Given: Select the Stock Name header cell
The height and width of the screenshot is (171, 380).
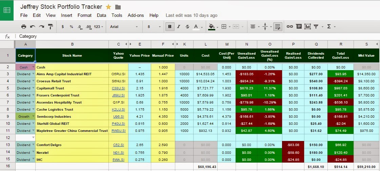Looking at the screenshot, I should (72, 55).
